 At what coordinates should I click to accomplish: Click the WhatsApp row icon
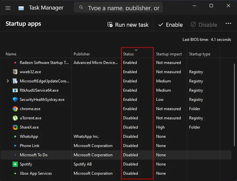[15, 136]
